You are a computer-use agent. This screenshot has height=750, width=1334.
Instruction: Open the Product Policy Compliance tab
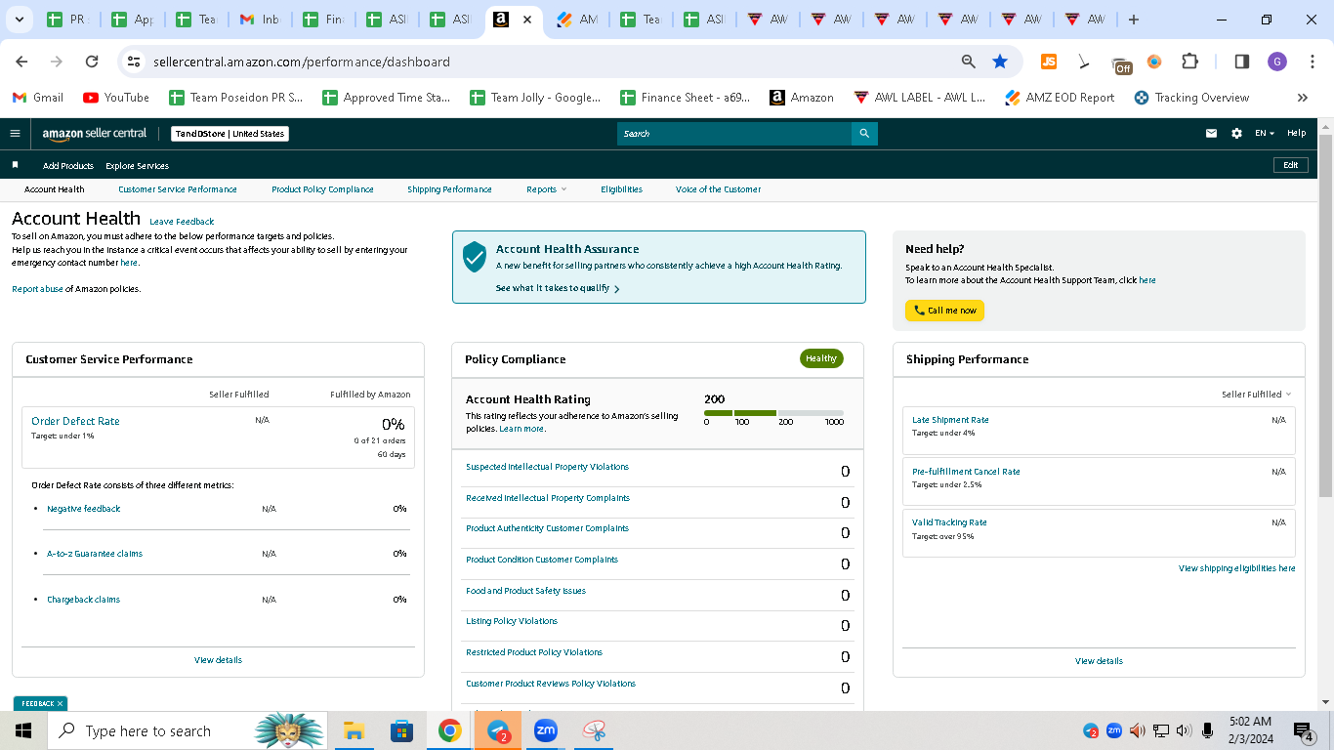[322, 189]
